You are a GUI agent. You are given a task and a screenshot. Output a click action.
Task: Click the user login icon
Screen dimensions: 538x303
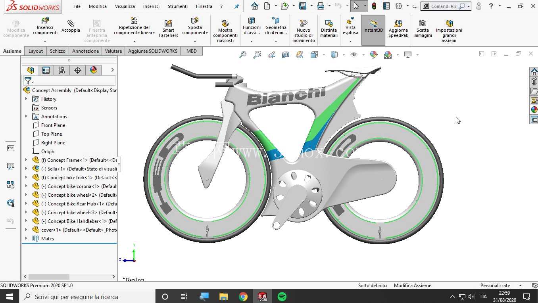(478, 6)
